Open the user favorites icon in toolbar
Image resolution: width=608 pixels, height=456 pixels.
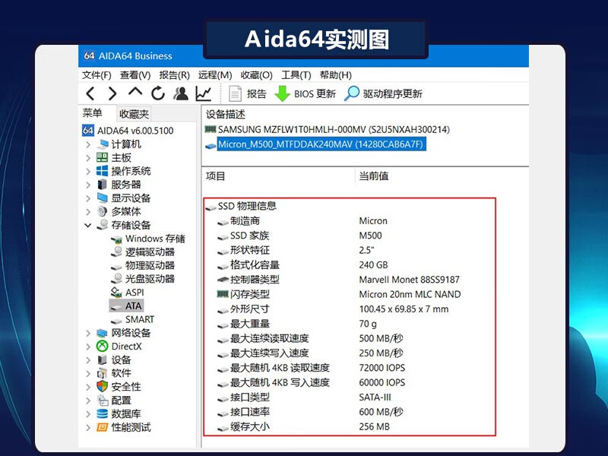tap(181, 93)
